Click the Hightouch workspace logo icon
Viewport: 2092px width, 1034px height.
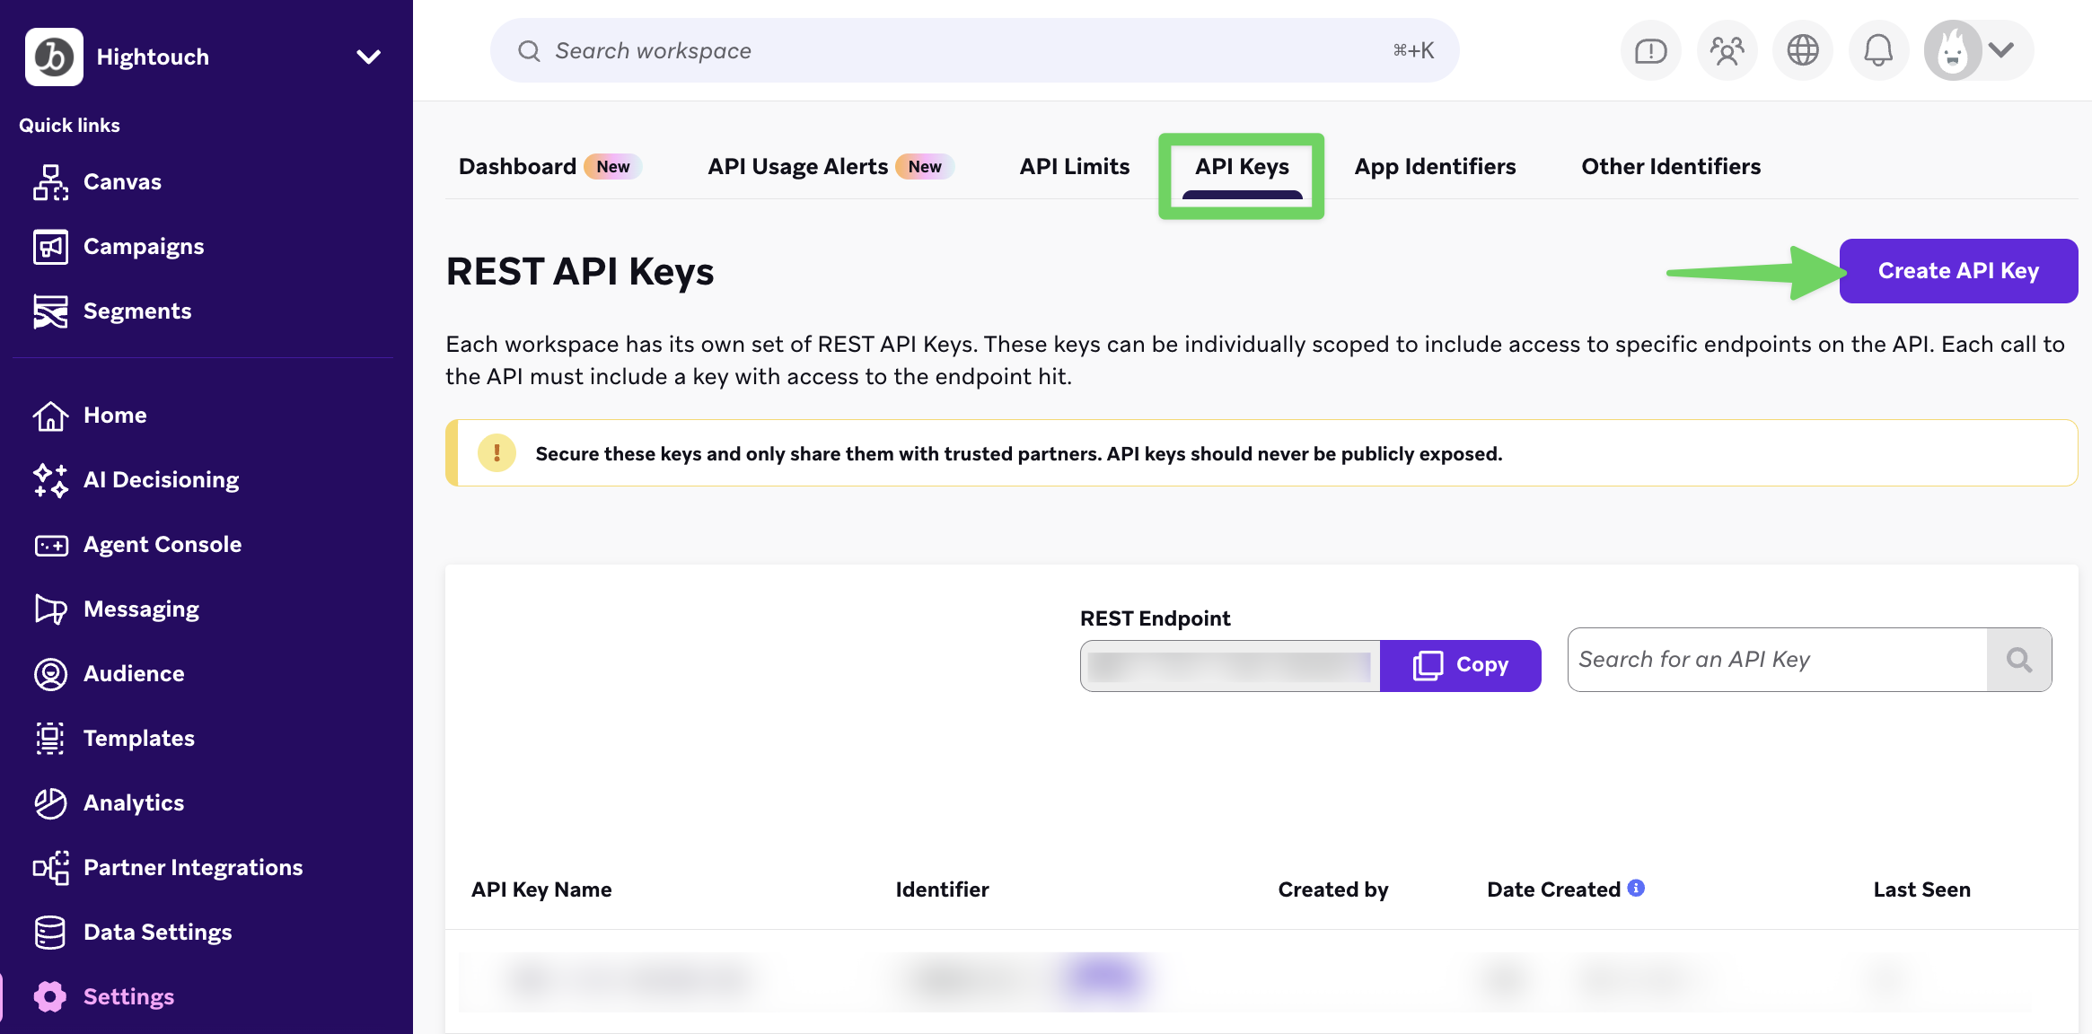tap(54, 57)
